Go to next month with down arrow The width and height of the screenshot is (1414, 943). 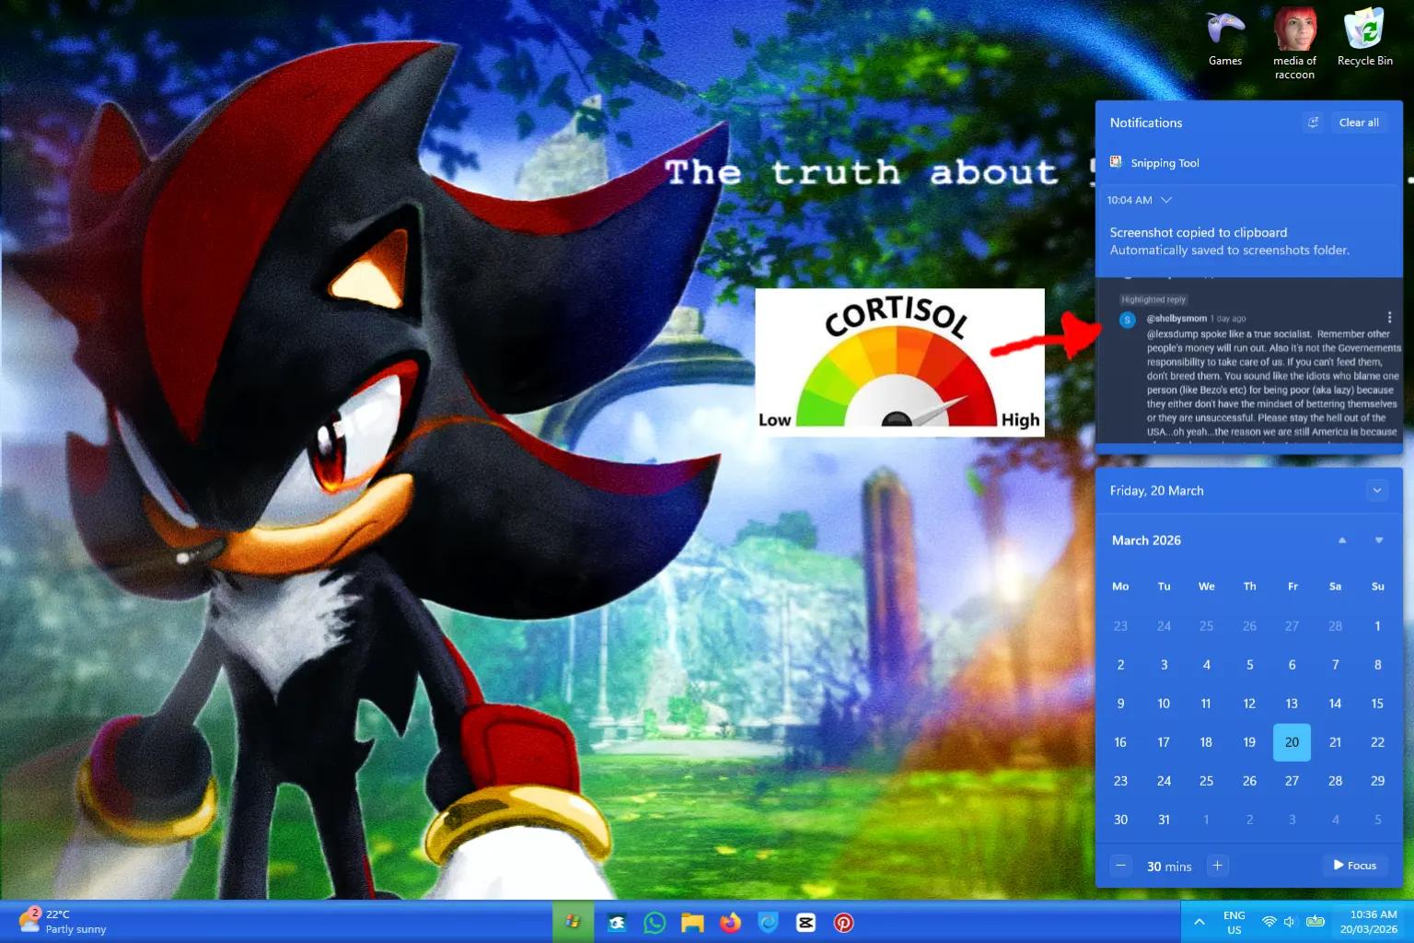tap(1379, 541)
